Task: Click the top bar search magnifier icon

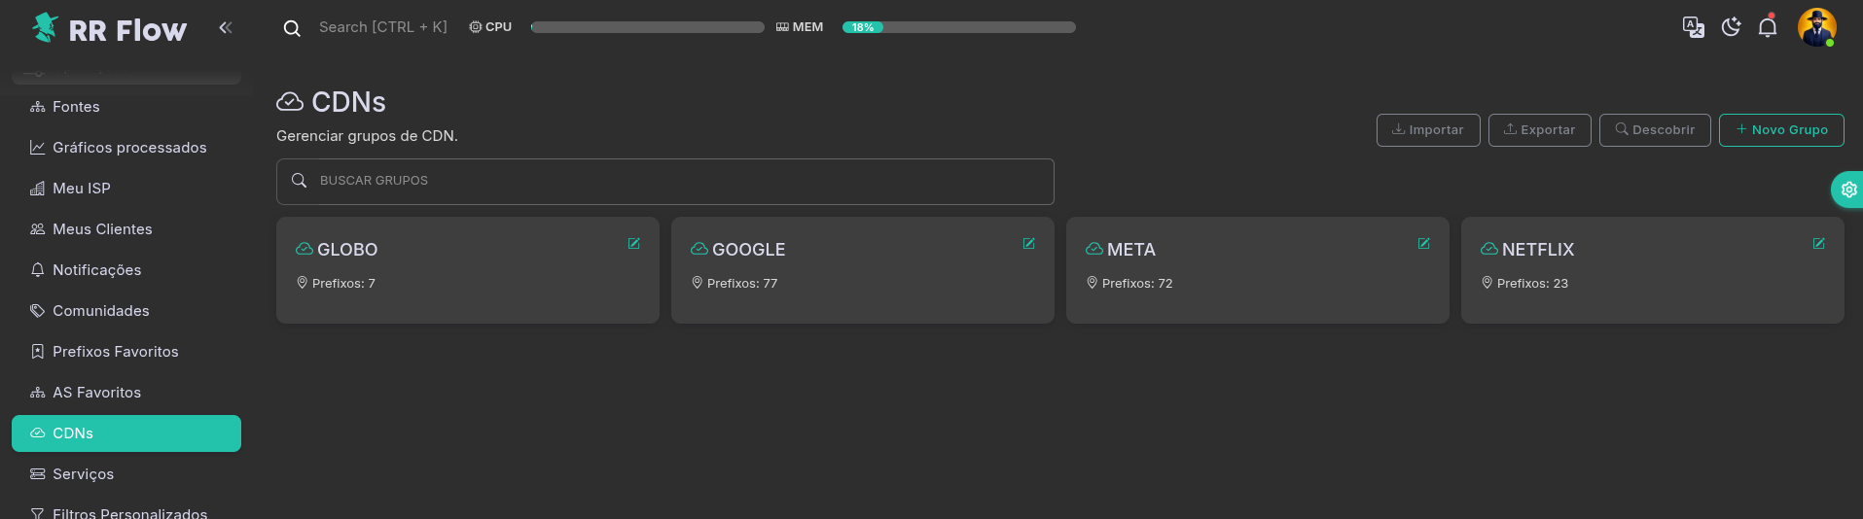Action: (292, 28)
